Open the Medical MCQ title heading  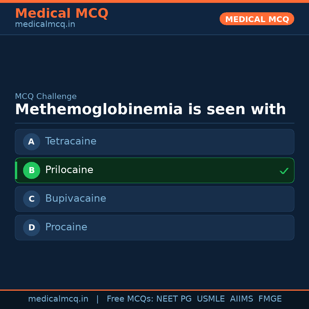[62, 13]
